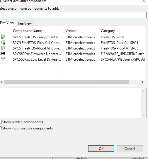This screenshot has height=159, width=148.
Task: Click the Firmware Updater chip icon
Action: point(3,54)
